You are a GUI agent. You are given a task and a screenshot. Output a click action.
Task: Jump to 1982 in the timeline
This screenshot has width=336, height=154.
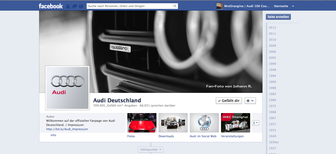coord(272,94)
